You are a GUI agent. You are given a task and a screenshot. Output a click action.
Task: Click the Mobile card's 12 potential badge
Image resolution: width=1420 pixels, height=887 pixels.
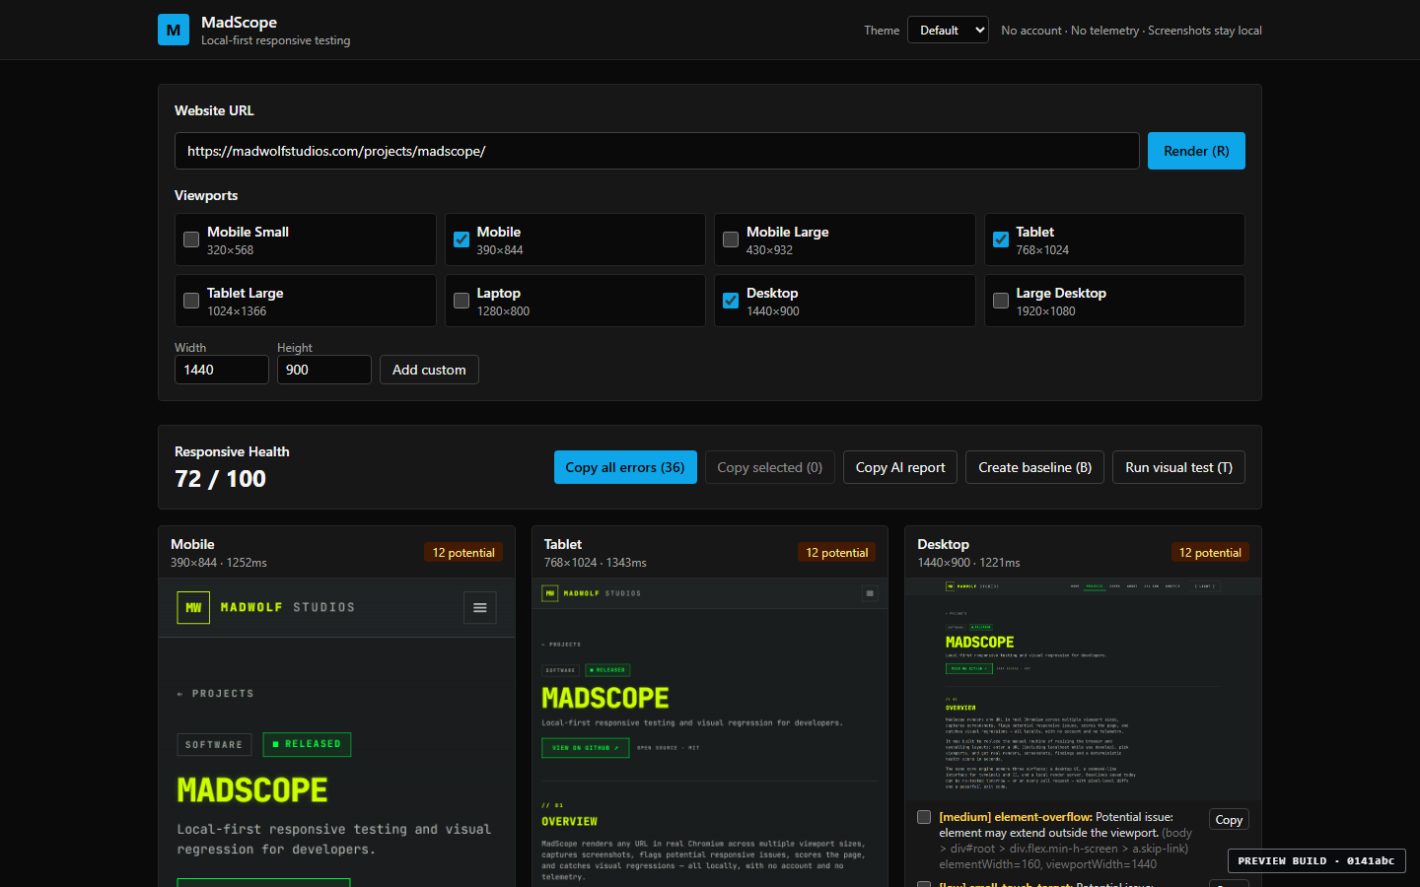pyautogui.click(x=463, y=553)
